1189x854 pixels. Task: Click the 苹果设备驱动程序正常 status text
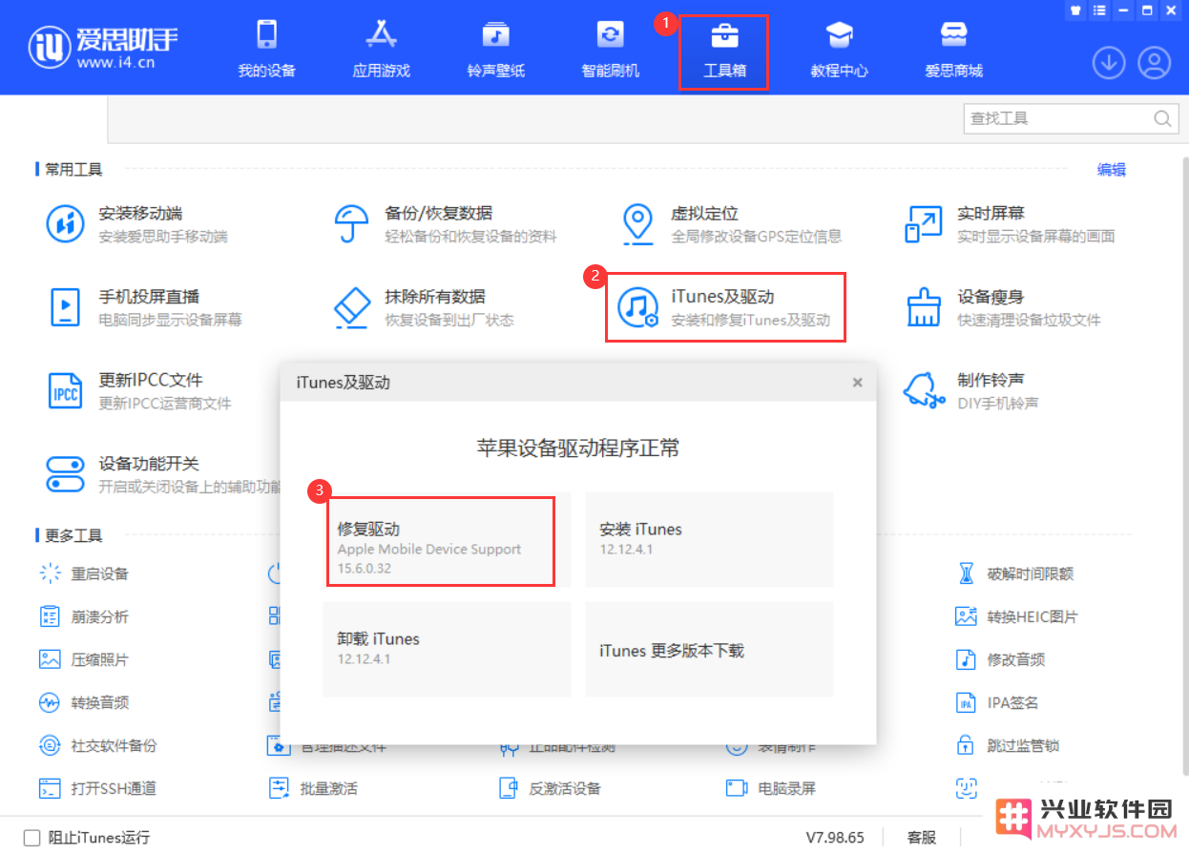[x=578, y=448]
